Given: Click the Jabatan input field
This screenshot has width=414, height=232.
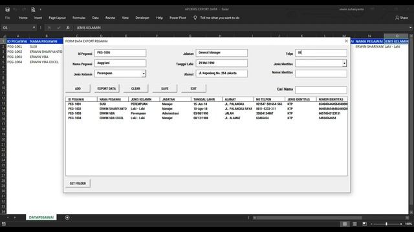Looking at the screenshot, I should point(221,53).
